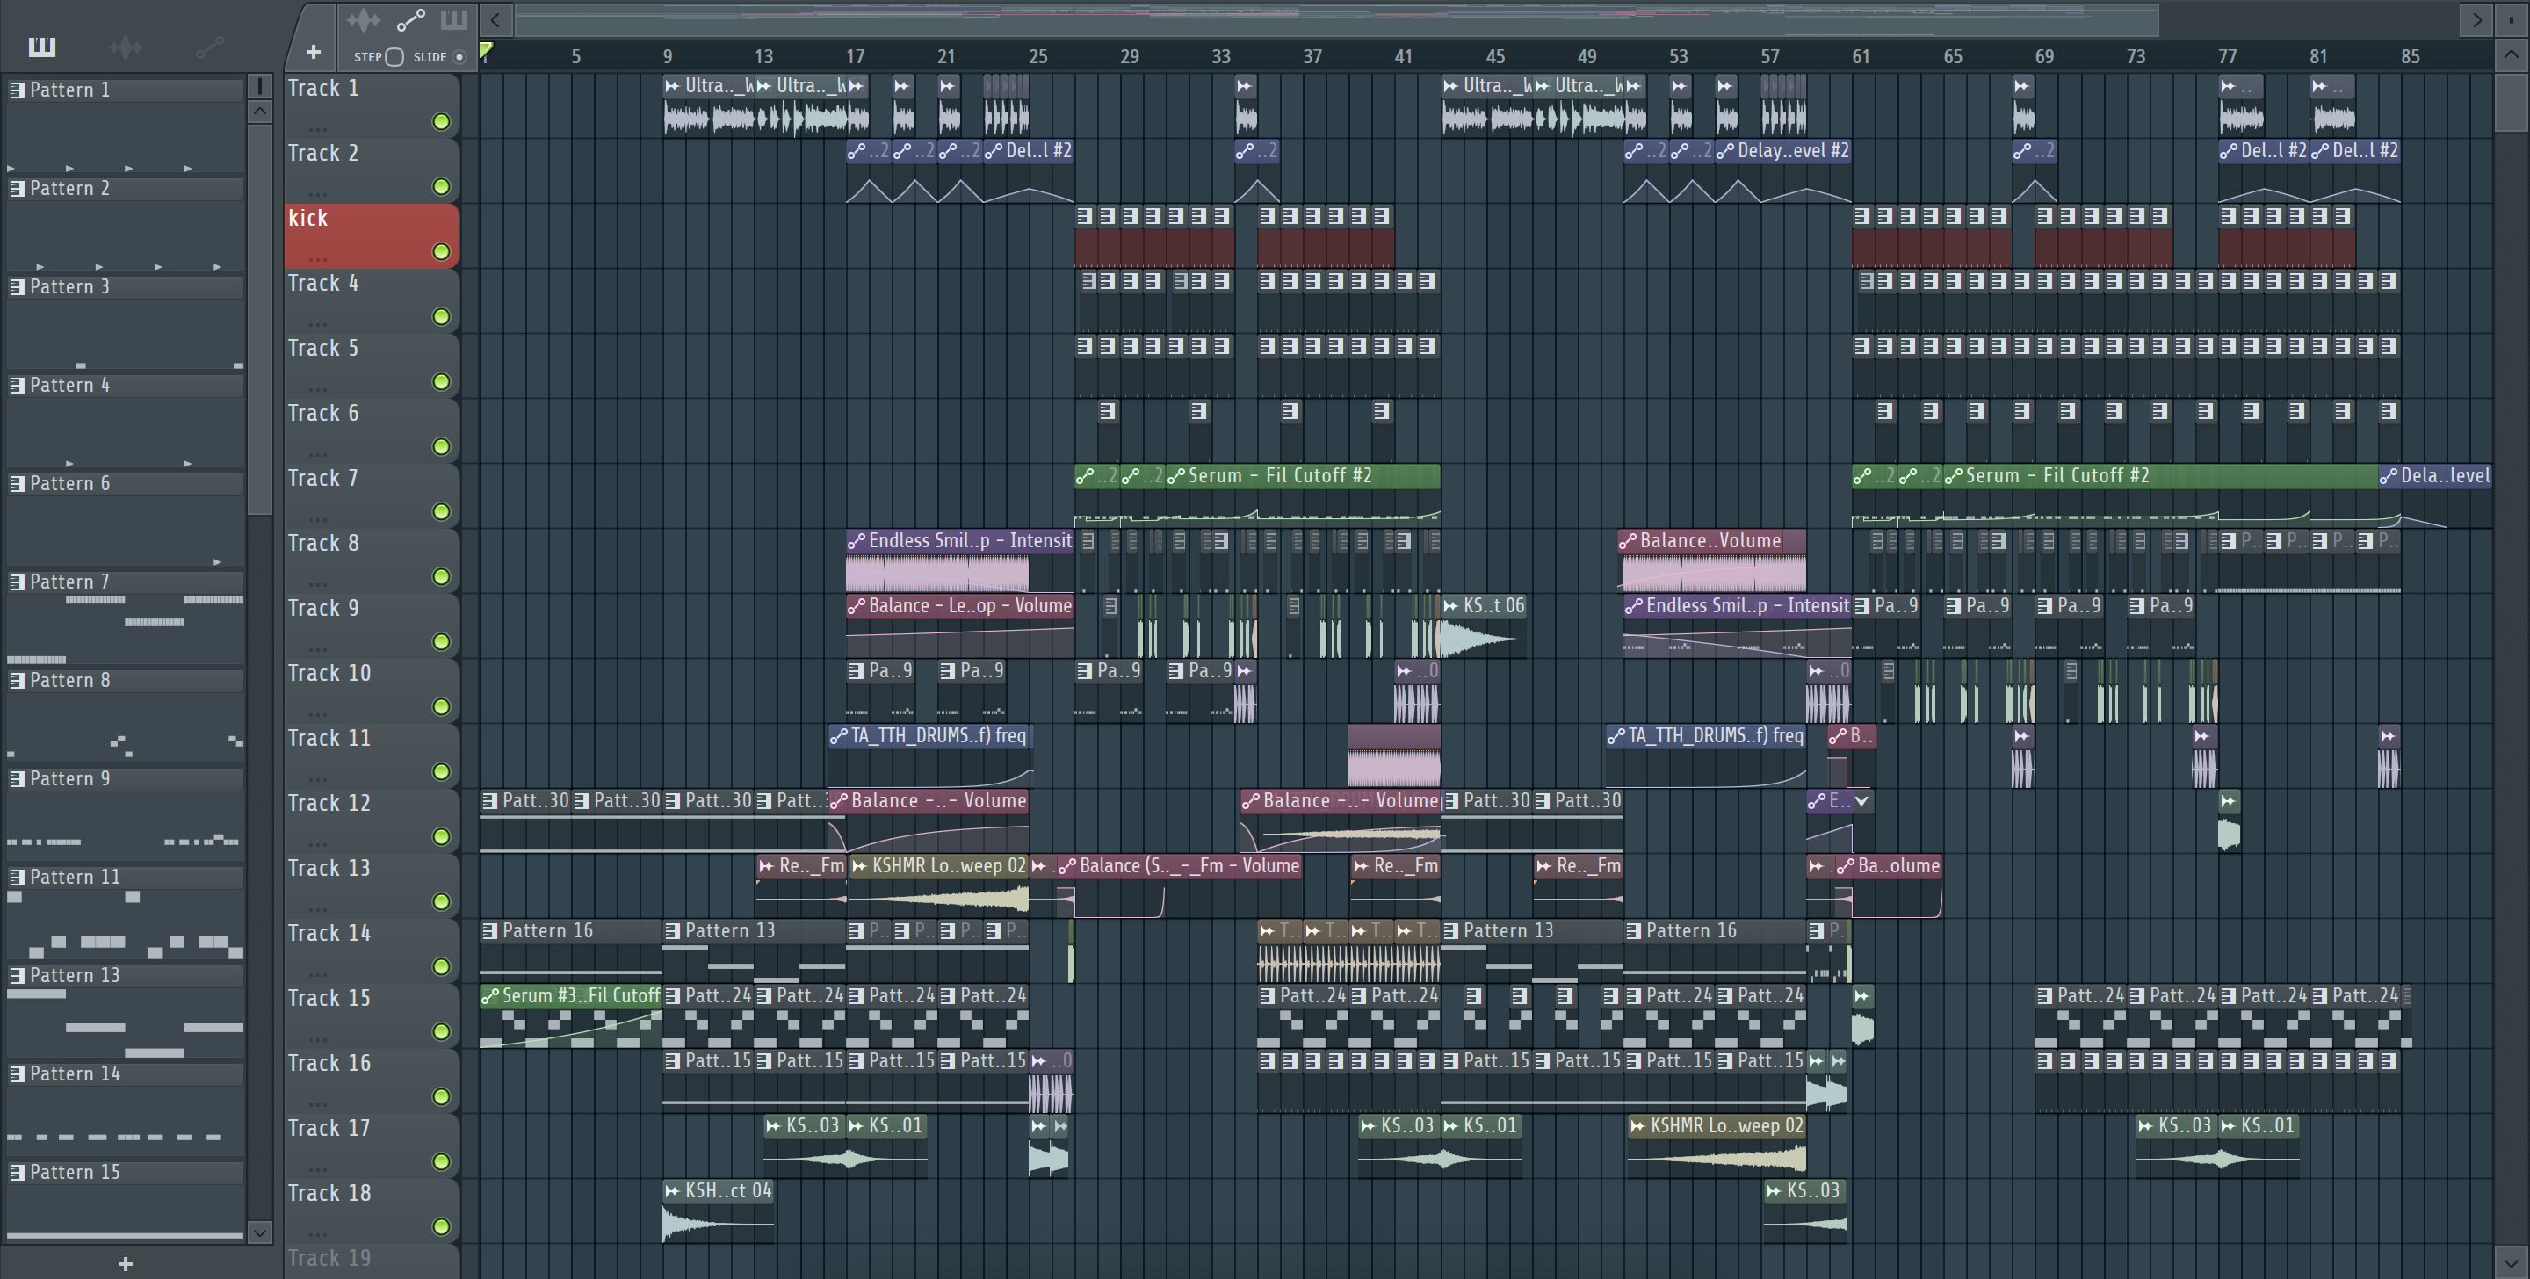The image size is (2530, 1279).
Task: Click the Ba..olume automation icon on Track 13
Action: [1846, 865]
